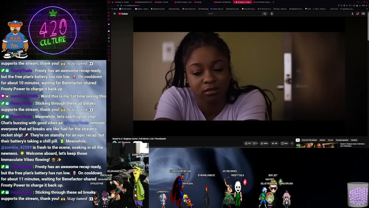Image resolution: width=369 pixels, height=208 pixels.
Task: Dislike the Boxed In 2 video
Action: pyautogui.click(x=255, y=143)
